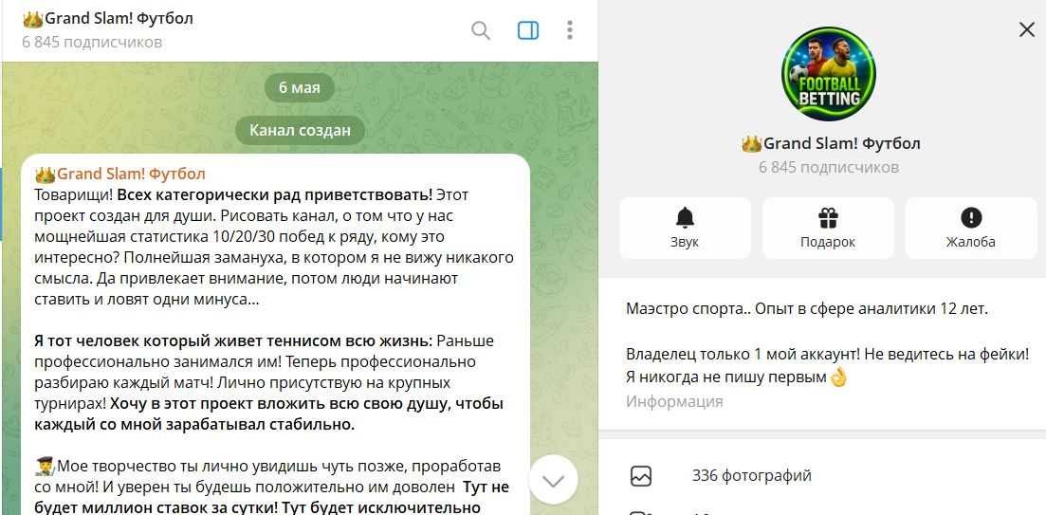
Task: Click the Звук notification bell button
Action: click(685, 228)
